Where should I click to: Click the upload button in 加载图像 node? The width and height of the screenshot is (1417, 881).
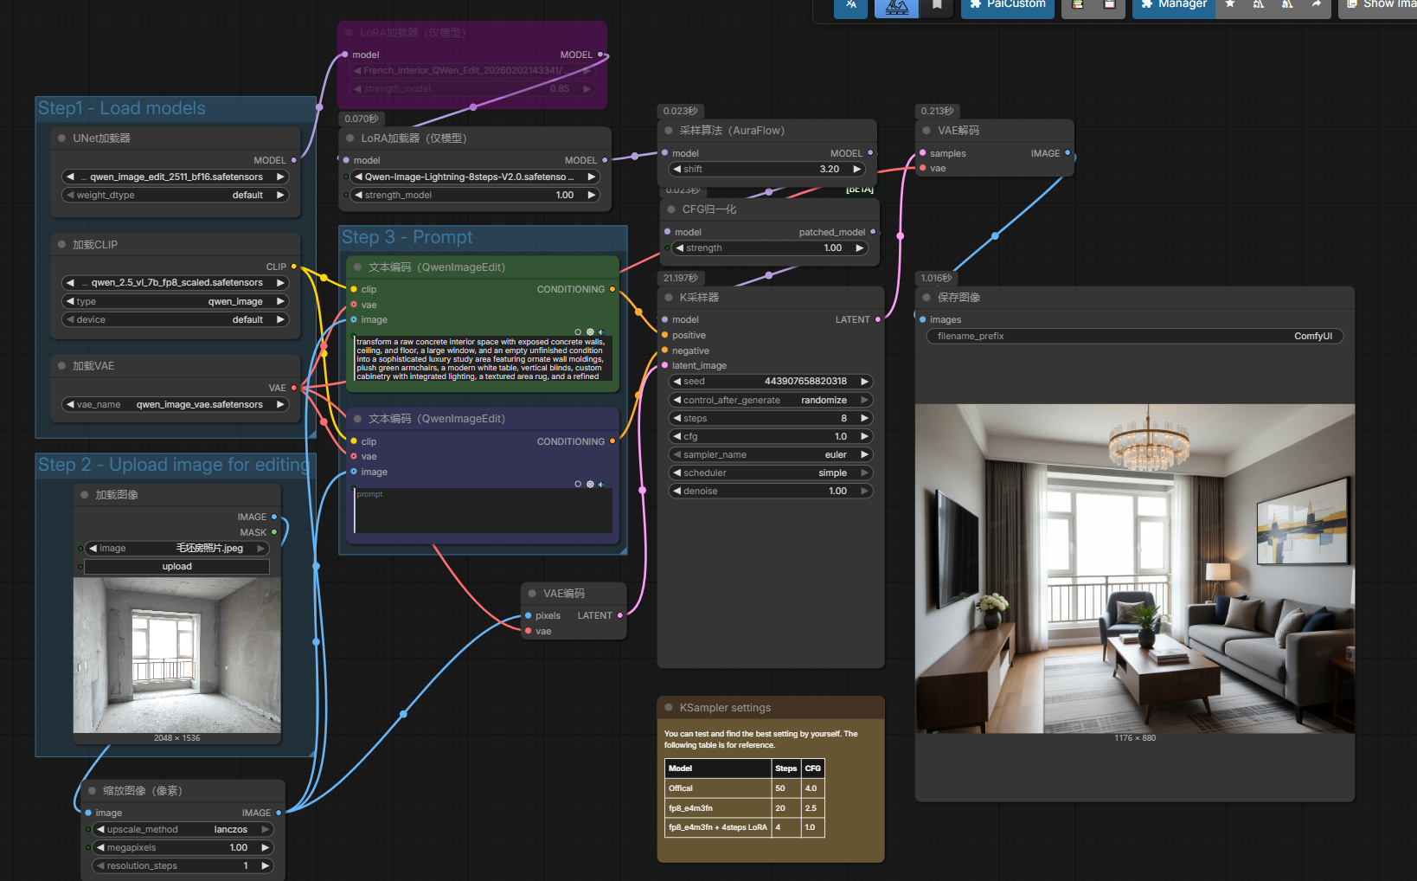pos(176,567)
